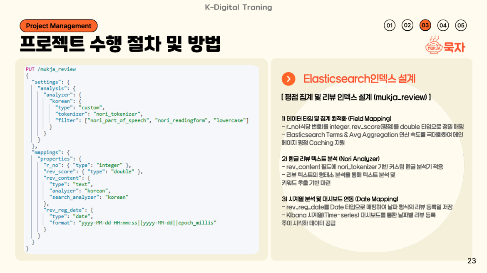Click the "search_analyzer": "korean" line
The image size is (487, 273).
point(89,197)
